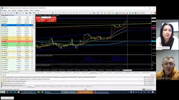Viewport: 179px width, 100px height.
Task: Switch to Символы tab
Action: click(5, 72)
